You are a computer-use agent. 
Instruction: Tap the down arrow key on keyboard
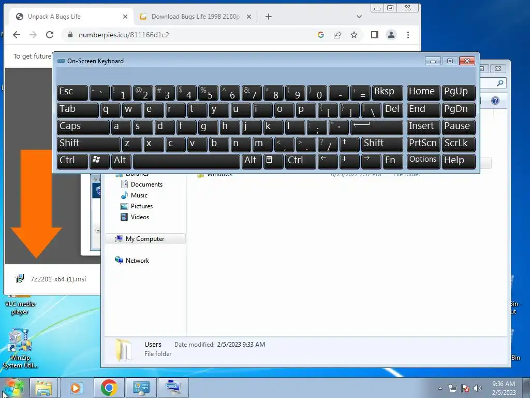(x=349, y=161)
